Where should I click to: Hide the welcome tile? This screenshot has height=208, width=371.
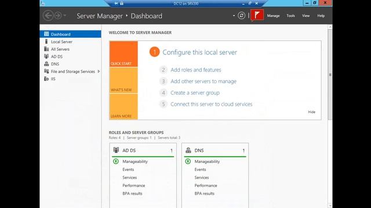click(312, 112)
